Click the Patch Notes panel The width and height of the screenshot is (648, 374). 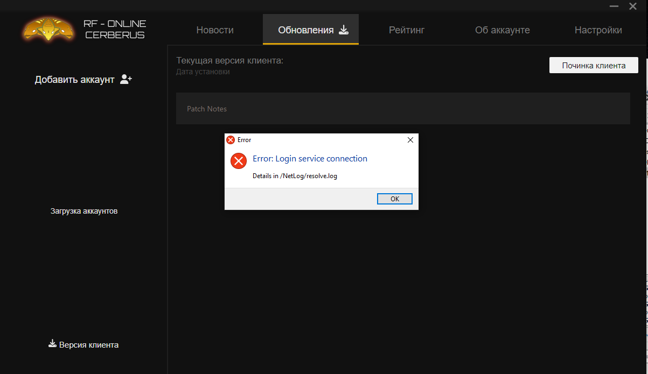[402, 109]
